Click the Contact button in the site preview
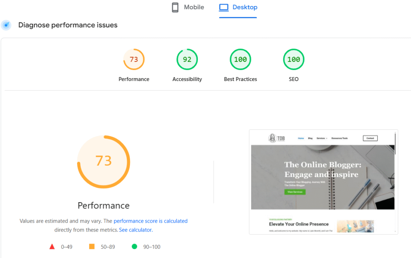 (370, 138)
